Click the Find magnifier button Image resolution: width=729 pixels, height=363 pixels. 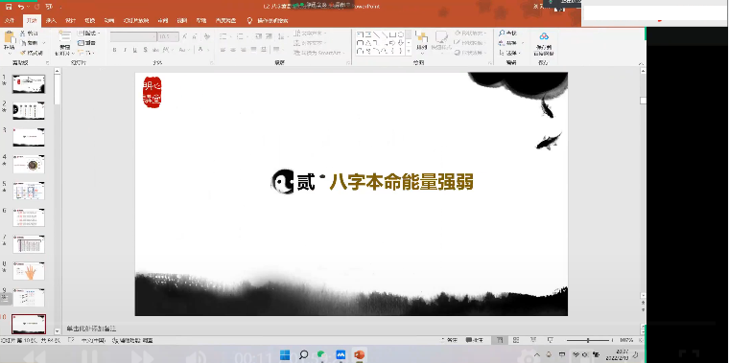coord(507,34)
